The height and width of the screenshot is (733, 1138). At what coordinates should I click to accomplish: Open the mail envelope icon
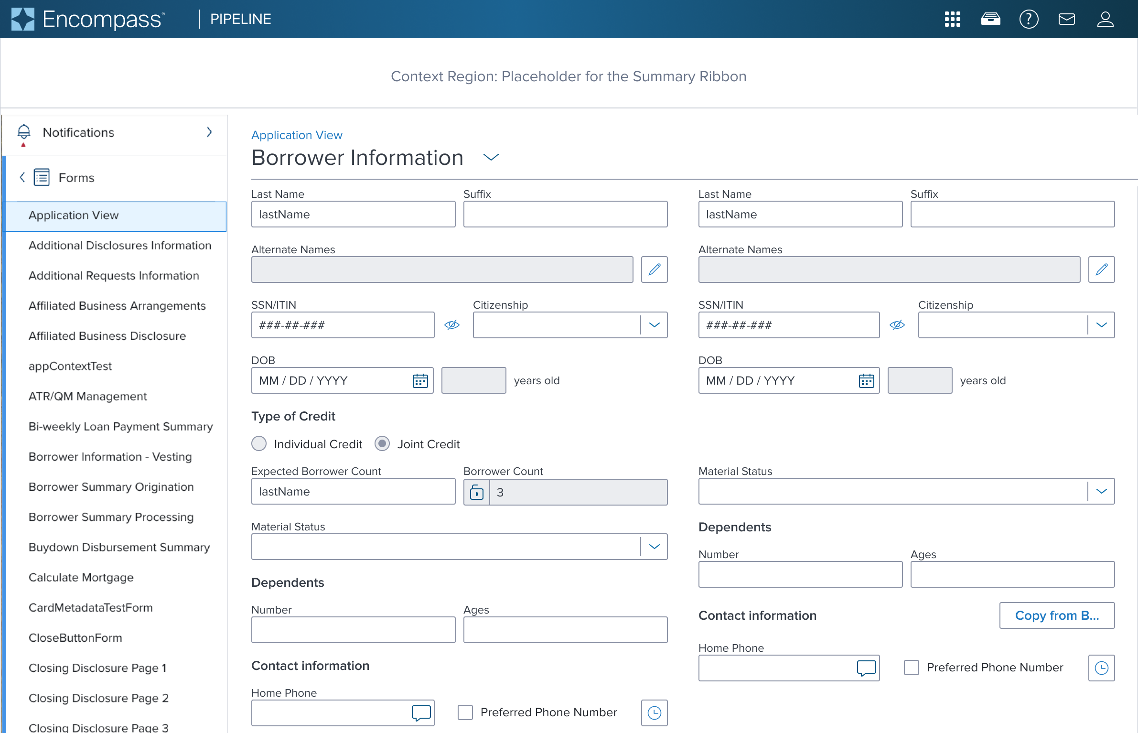point(1066,19)
